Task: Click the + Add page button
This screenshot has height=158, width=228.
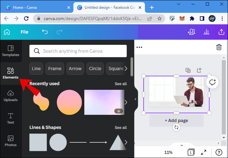Action: click(x=176, y=120)
